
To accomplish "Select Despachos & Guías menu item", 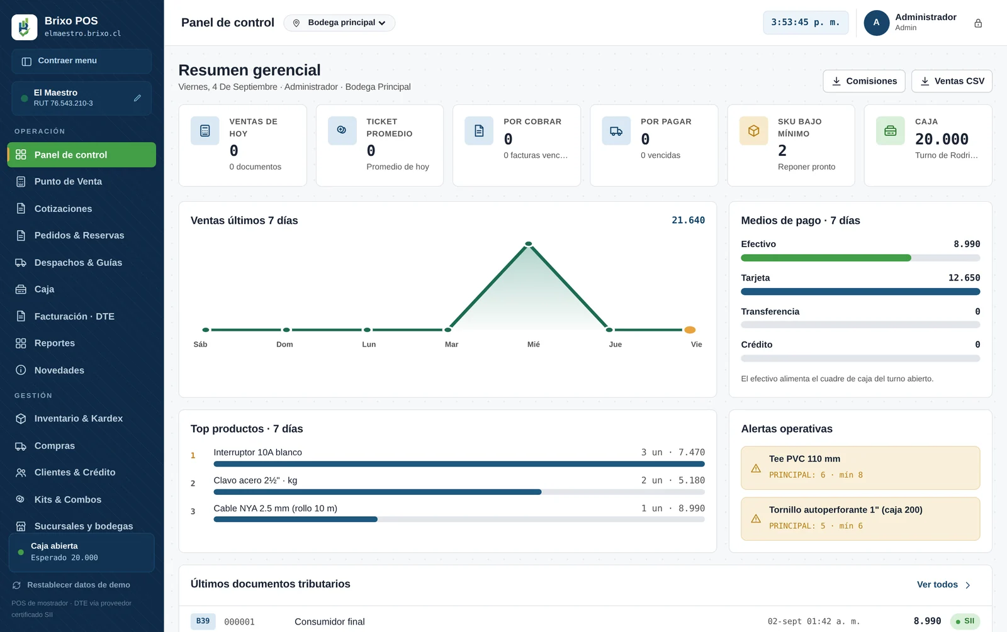I will tap(81, 262).
